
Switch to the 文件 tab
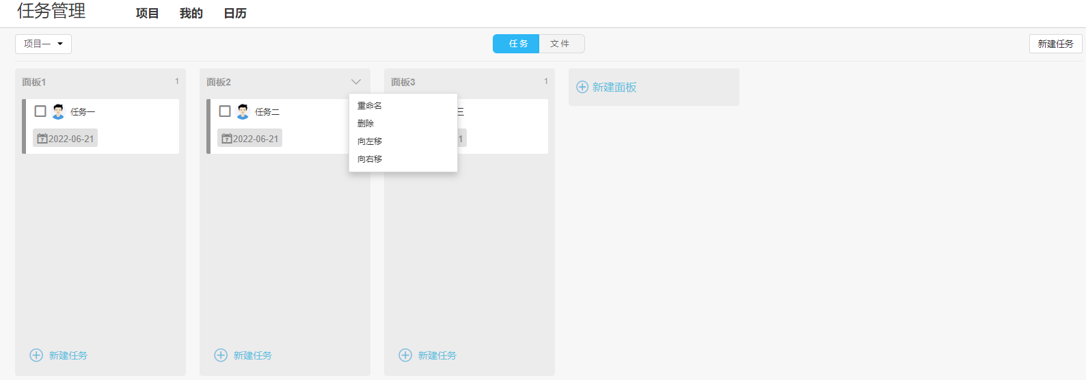click(x=560, y=44)
